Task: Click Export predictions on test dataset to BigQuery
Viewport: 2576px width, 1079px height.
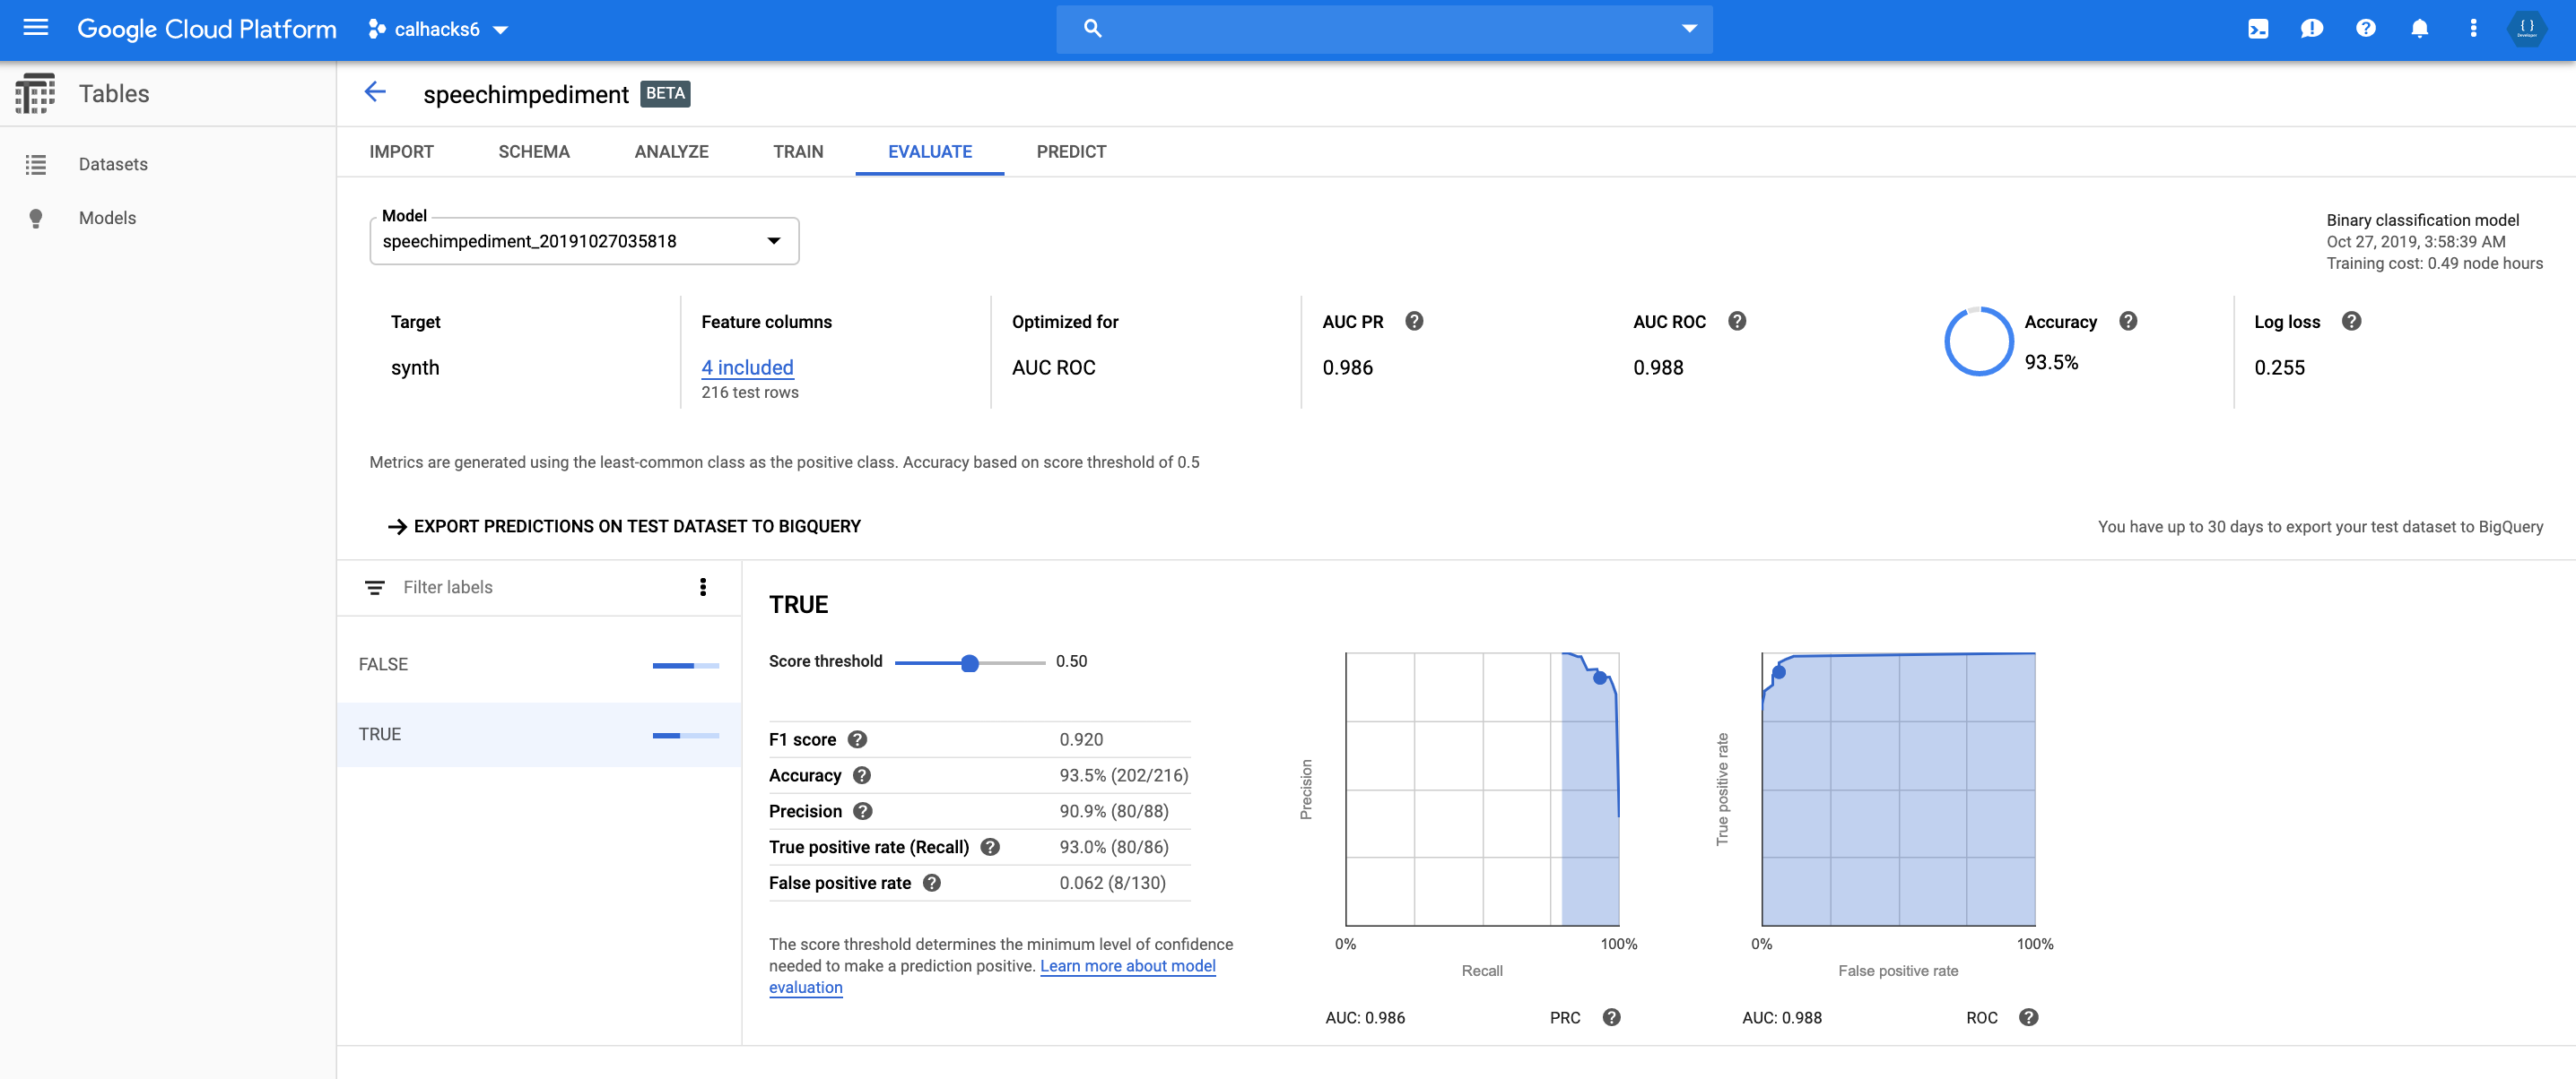Action: tap(625, 527)
